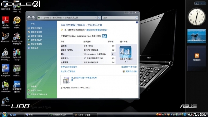Click the analog clock gadget
The width and height of the screenshot is (208, 117).
tap(196, 17)
